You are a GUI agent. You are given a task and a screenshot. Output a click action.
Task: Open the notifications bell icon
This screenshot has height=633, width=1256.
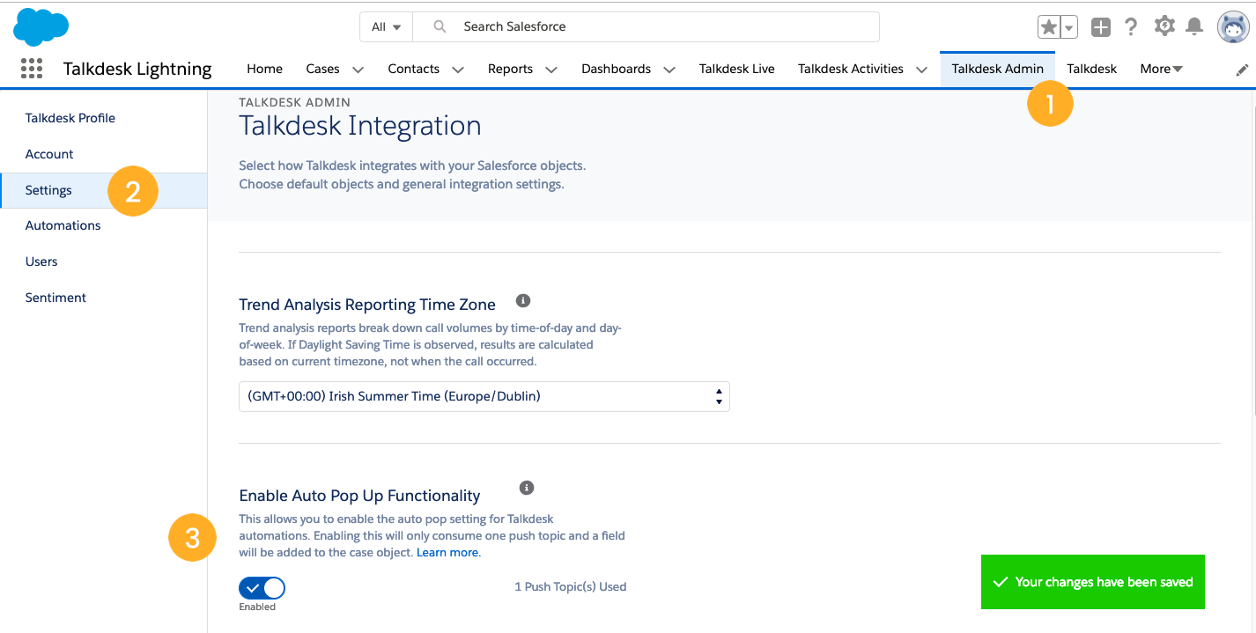click(1194, 26)
